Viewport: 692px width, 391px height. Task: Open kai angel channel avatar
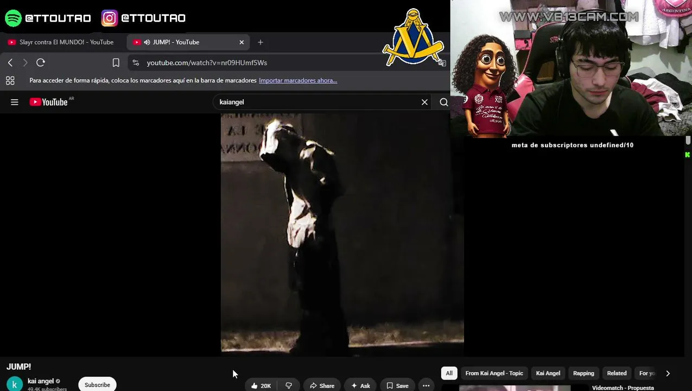(x=15, y=384)
